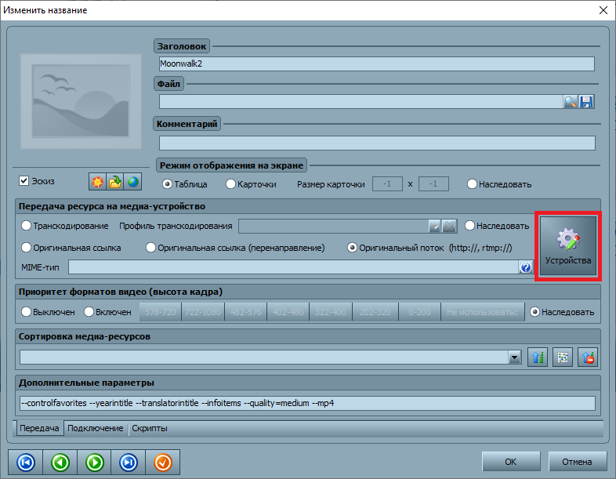Toggle the Эскиз checkbox

24,181
